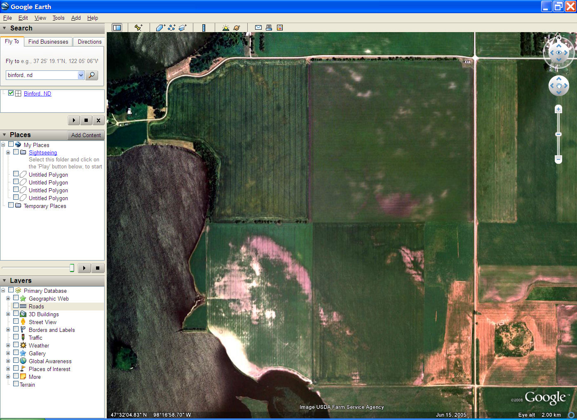Viewport: 577px width, 420px height.
Task: Play the Places tour button
Action: (x=84, y=268)
